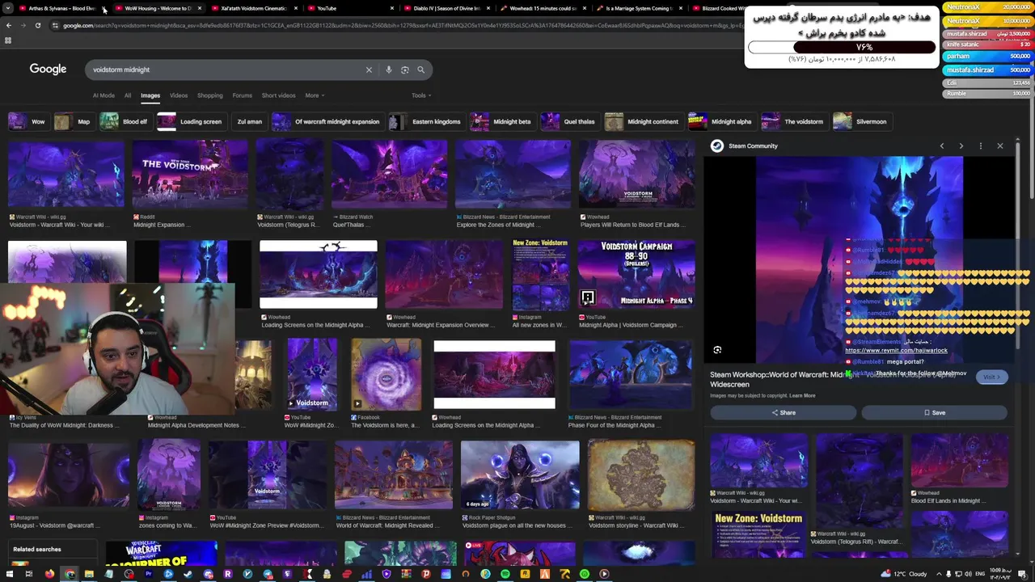Close the image preview panel
1035x582 pixels.
point(1000,145)
